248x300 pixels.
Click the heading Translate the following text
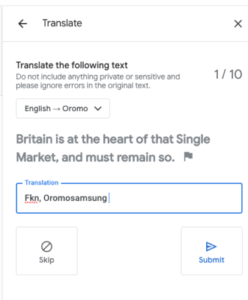[71, 65]
